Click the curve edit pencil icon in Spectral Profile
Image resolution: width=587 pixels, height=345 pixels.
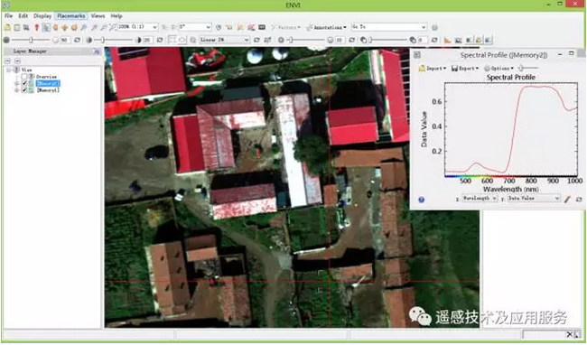click(x=567, y=199)
